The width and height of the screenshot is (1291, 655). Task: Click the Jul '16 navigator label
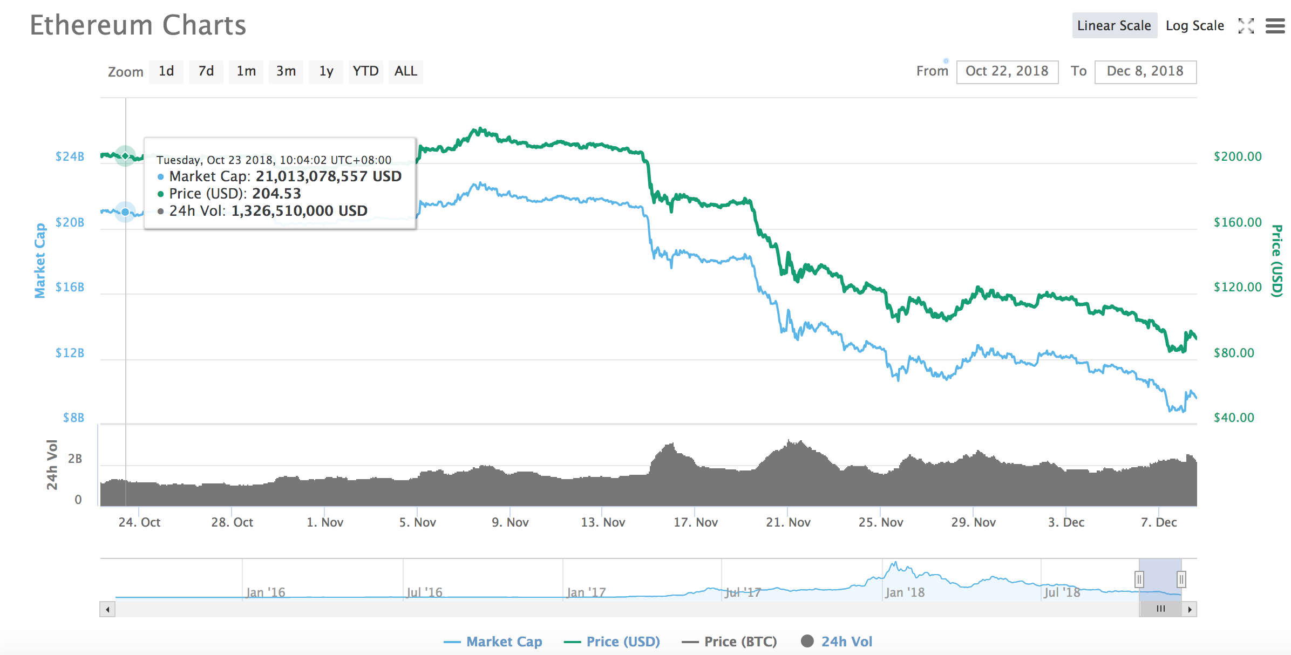[x=424, y=592]
